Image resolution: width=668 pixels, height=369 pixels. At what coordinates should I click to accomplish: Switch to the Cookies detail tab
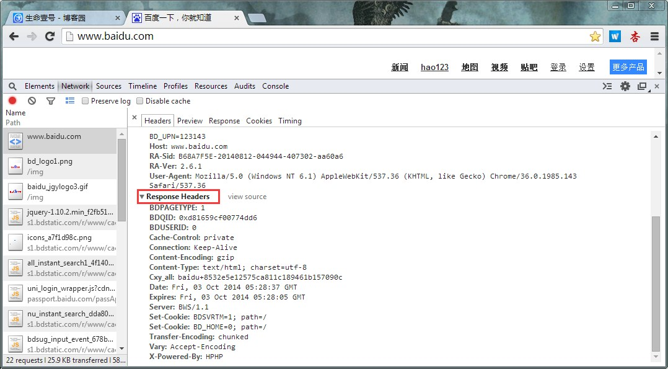259,121
